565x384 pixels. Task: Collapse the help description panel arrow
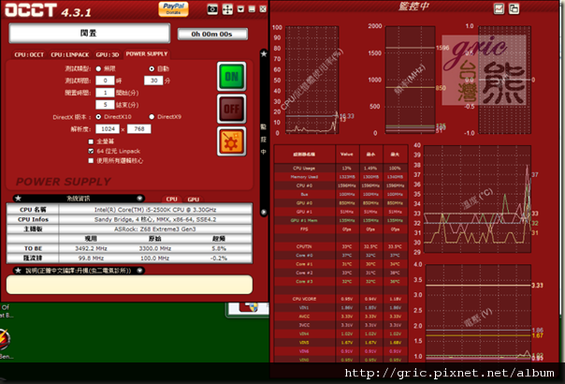tap(139, 271)
